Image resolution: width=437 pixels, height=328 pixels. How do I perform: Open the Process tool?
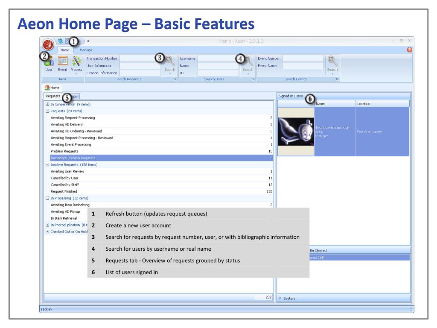pos(76,65)
